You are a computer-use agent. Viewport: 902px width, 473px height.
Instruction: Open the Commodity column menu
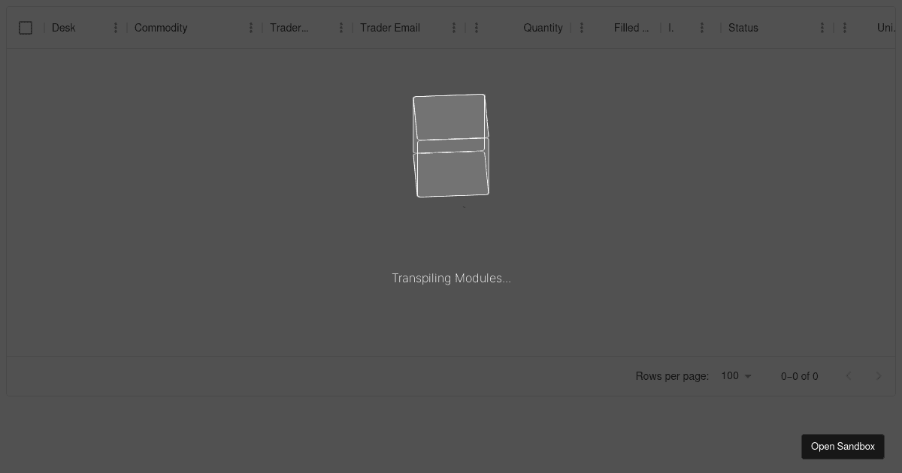click(x=250, y=28)
